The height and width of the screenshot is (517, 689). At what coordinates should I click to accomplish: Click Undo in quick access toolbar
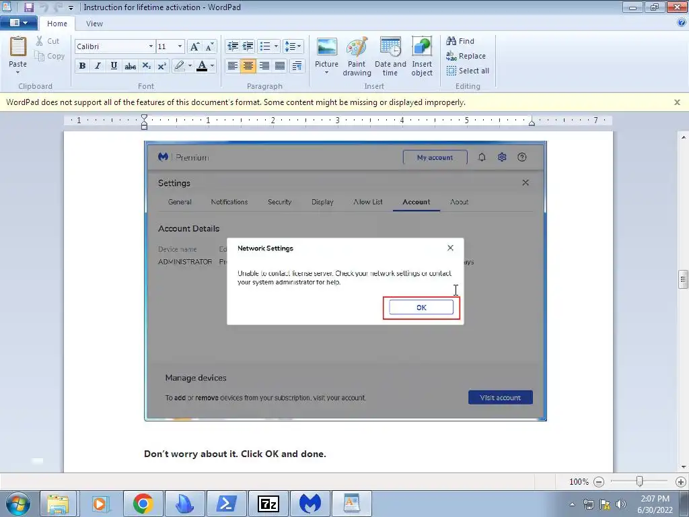pos(43,7)
